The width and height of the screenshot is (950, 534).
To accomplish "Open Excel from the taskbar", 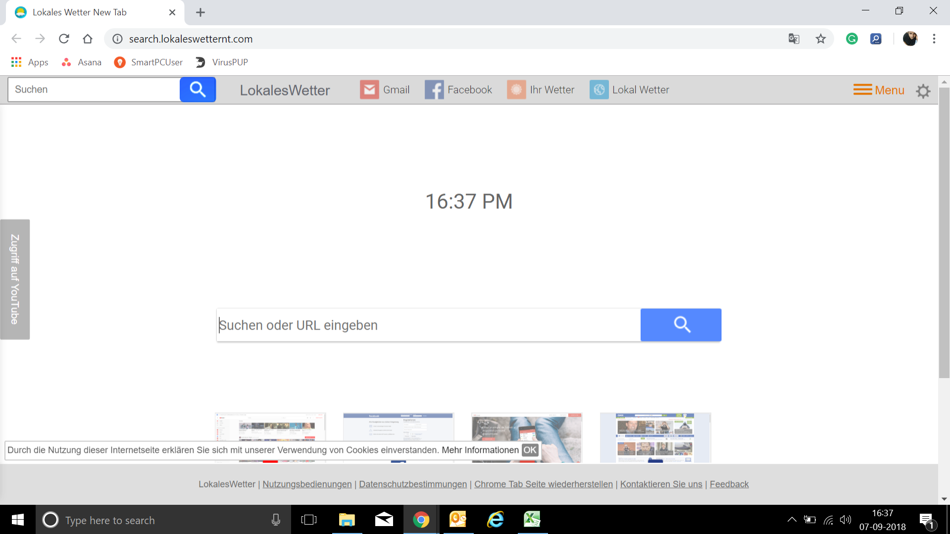I will tap(532, 520).
